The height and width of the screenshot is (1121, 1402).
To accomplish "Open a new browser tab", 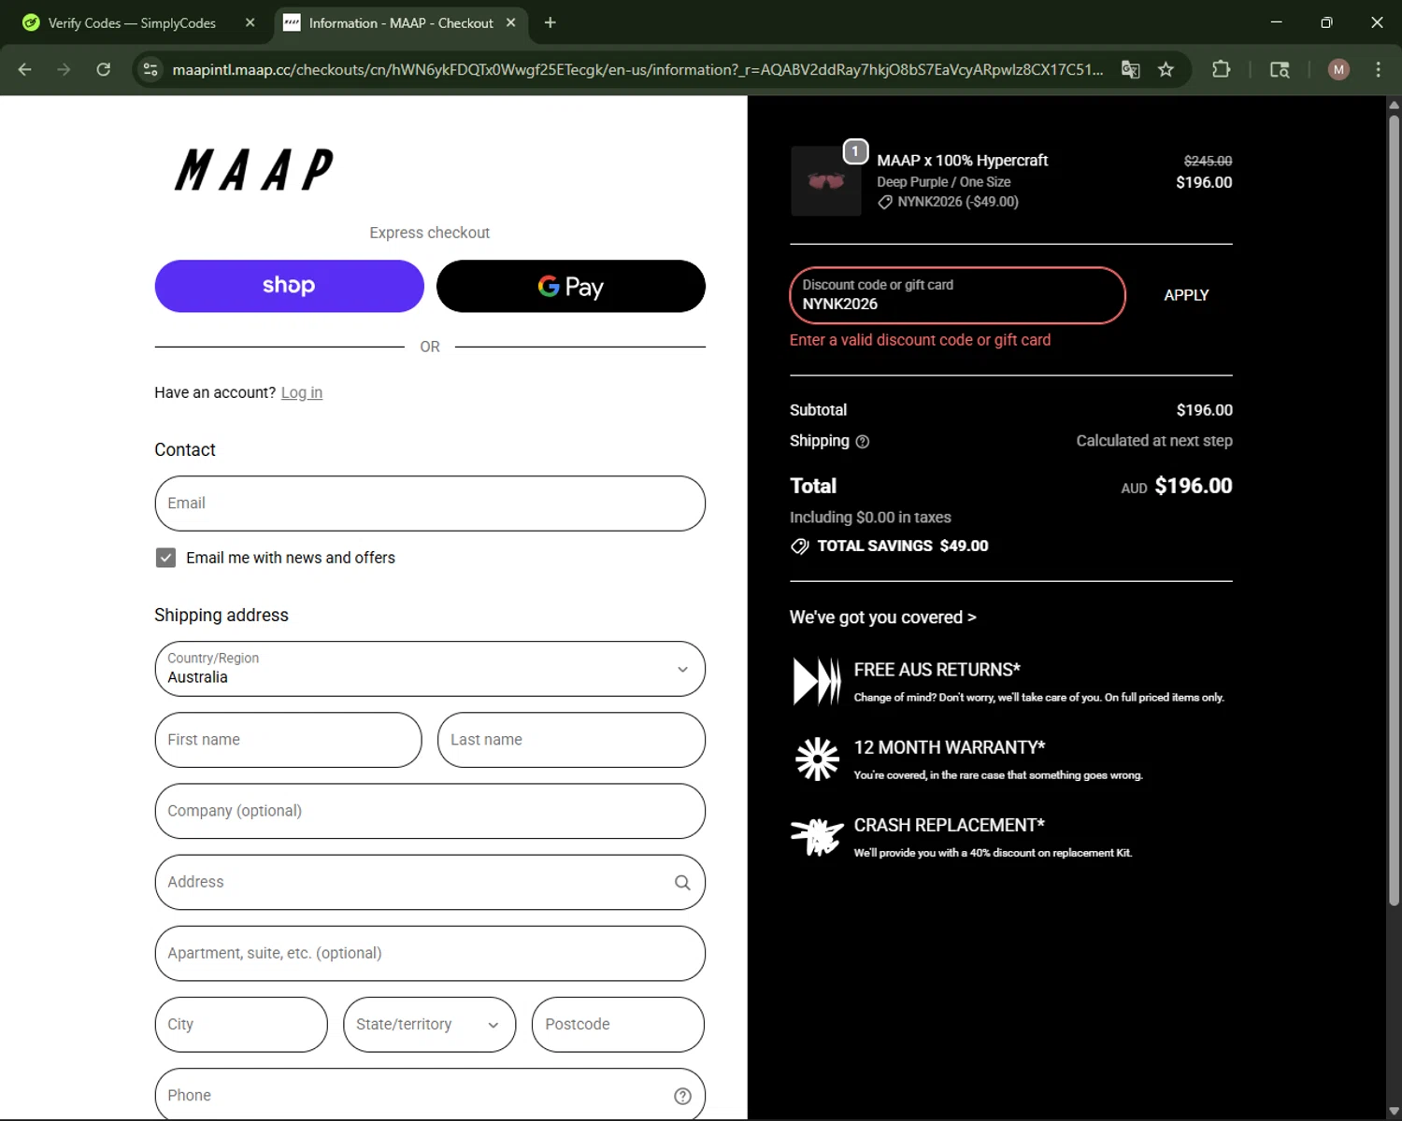I will [550, 22].
